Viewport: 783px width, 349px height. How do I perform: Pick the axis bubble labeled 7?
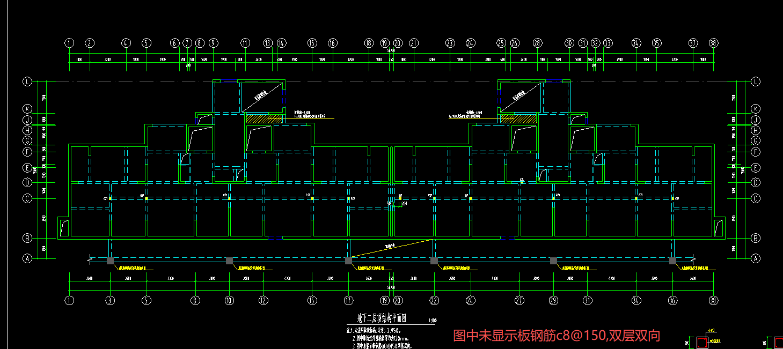click(187, 43)
